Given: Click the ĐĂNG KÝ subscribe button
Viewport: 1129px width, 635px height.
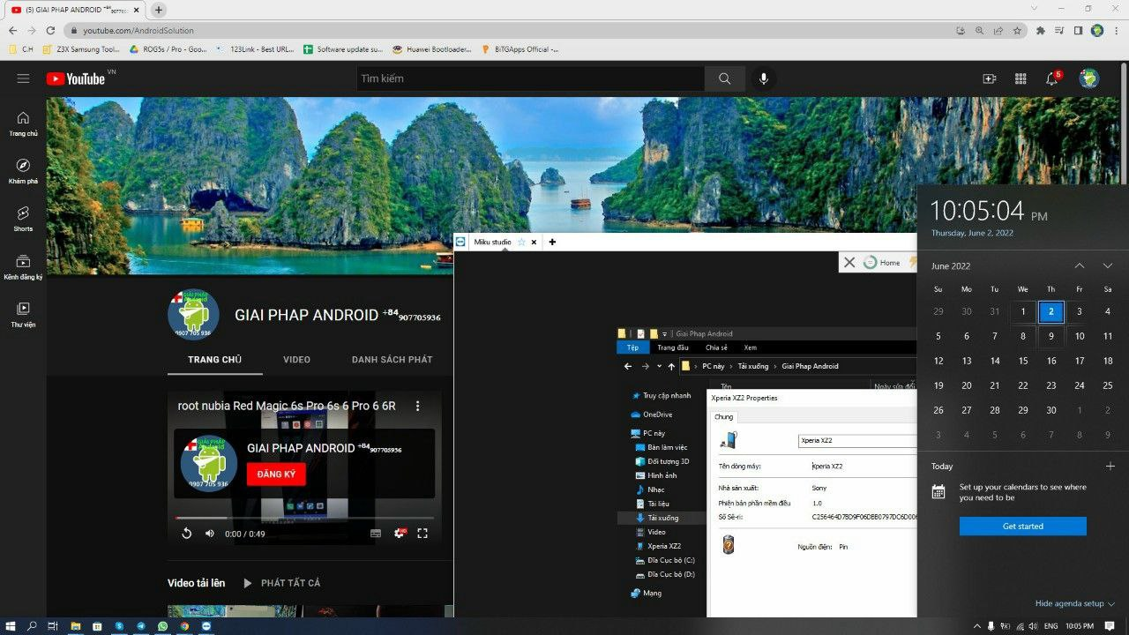Looking at the screenshot, I should tap(276, 474).
